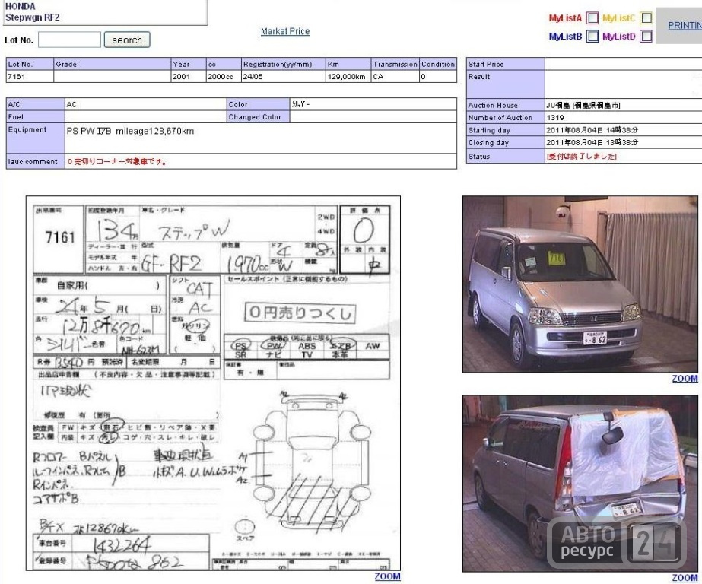The image size is (702, 584).
Task: Select the Starting day date value
Action: [592, 130]
